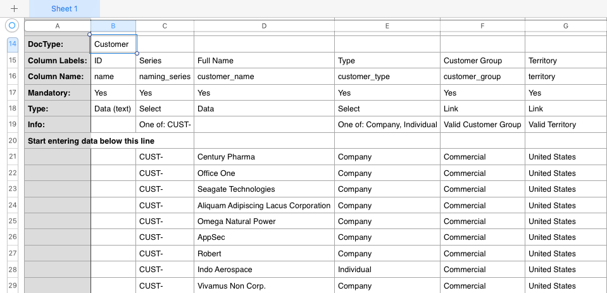Select the Century Pharma cell
The image size is (607, 293).
click(x=264, y=157)
